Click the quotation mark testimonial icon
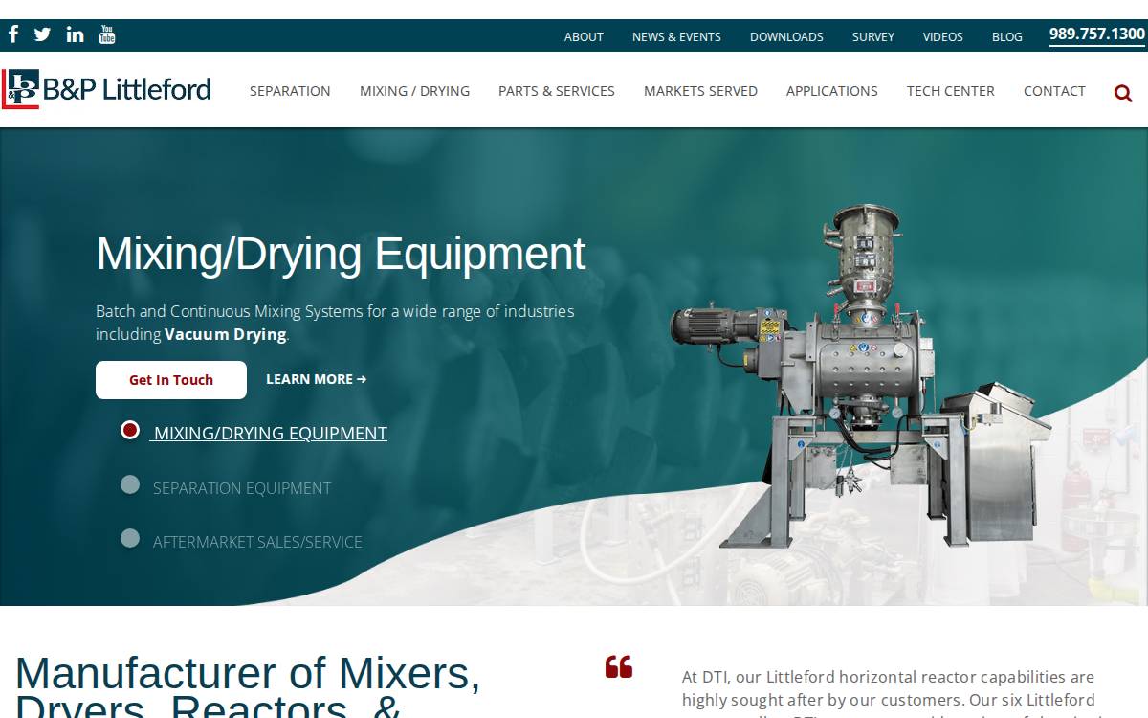The height and width of the screenshot is (718, 1148). pos(619,666)
